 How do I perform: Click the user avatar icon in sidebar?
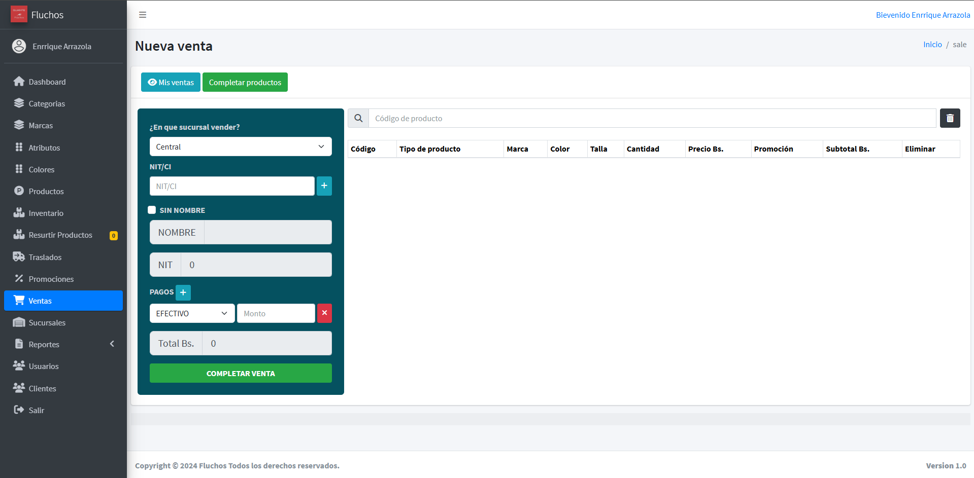click(x=19, y=46)
